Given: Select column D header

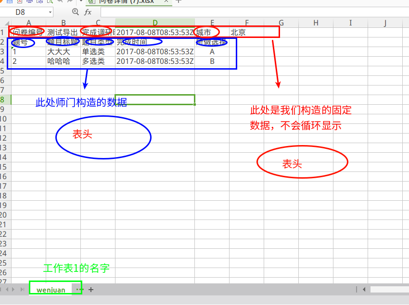Looking at the screenshot, I should coord(155,23).
